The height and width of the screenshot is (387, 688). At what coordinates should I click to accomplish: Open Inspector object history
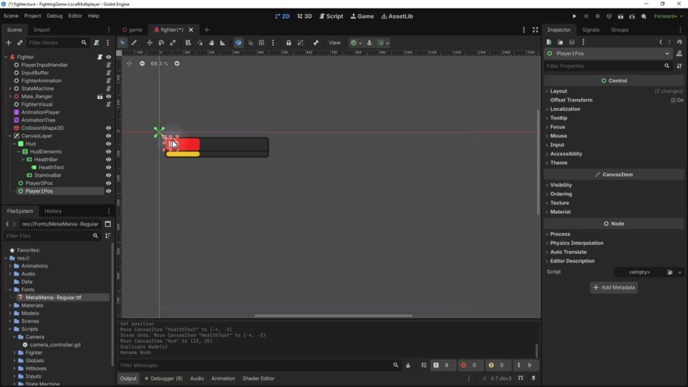679,42
